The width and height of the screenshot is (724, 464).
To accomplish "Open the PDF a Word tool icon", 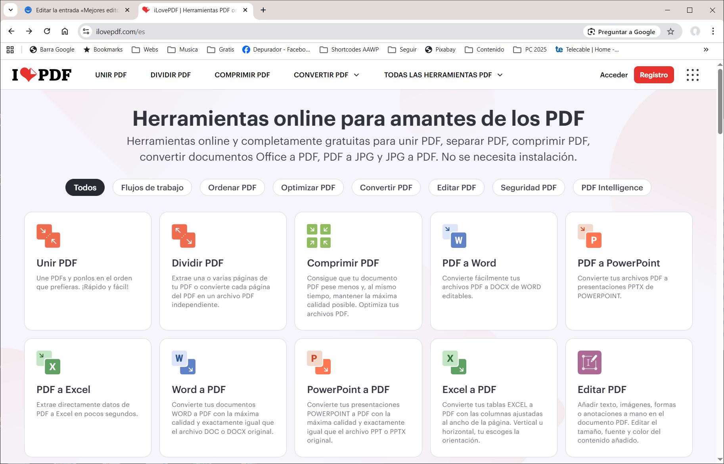I will 454,236.
